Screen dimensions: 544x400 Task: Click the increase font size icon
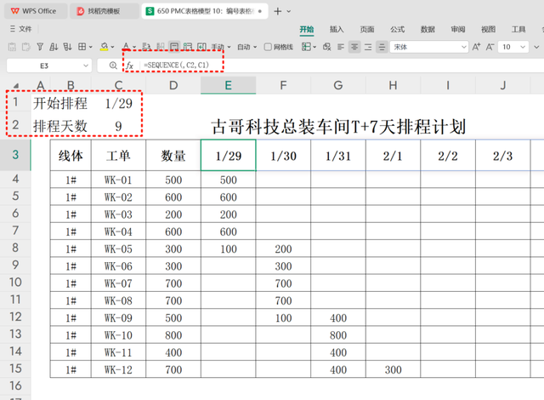coord(476,47)
